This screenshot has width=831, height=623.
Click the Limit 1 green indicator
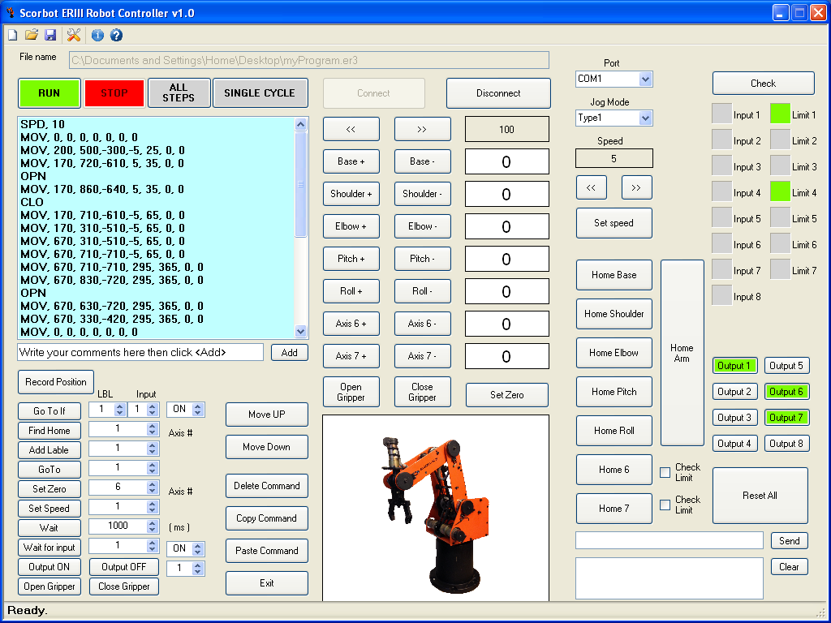(780, 114)
